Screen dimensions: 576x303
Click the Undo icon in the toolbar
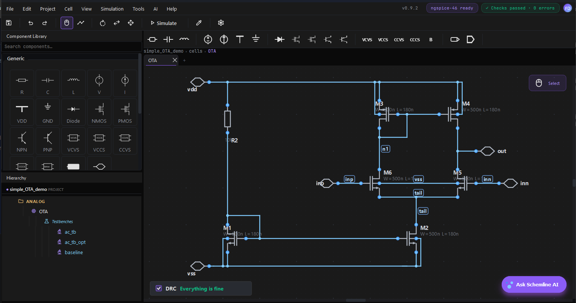coord(30,23)
